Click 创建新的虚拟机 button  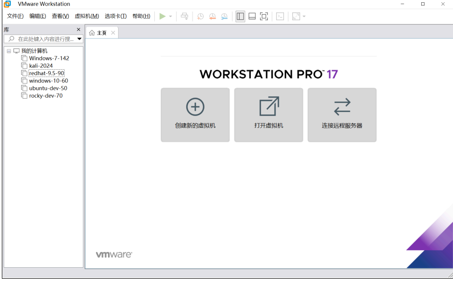pyautogui.click(x=195, y=115)
